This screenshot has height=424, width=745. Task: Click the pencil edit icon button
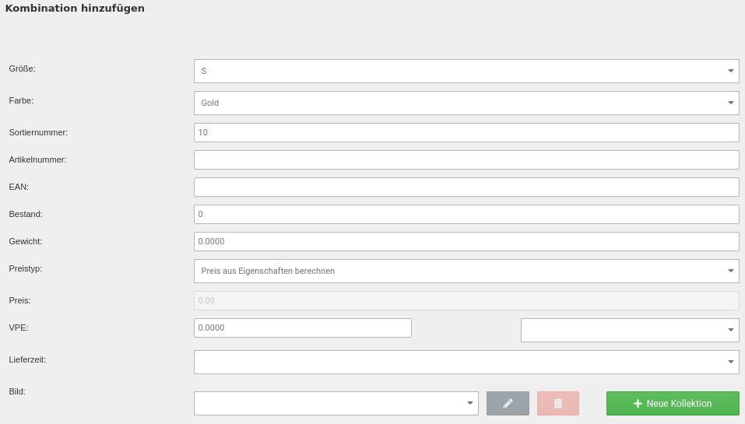point(508,403)
